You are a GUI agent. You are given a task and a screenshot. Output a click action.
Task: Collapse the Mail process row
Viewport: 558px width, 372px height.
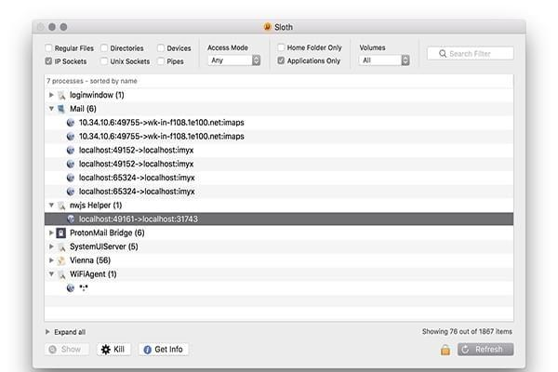tap(51, 109)
